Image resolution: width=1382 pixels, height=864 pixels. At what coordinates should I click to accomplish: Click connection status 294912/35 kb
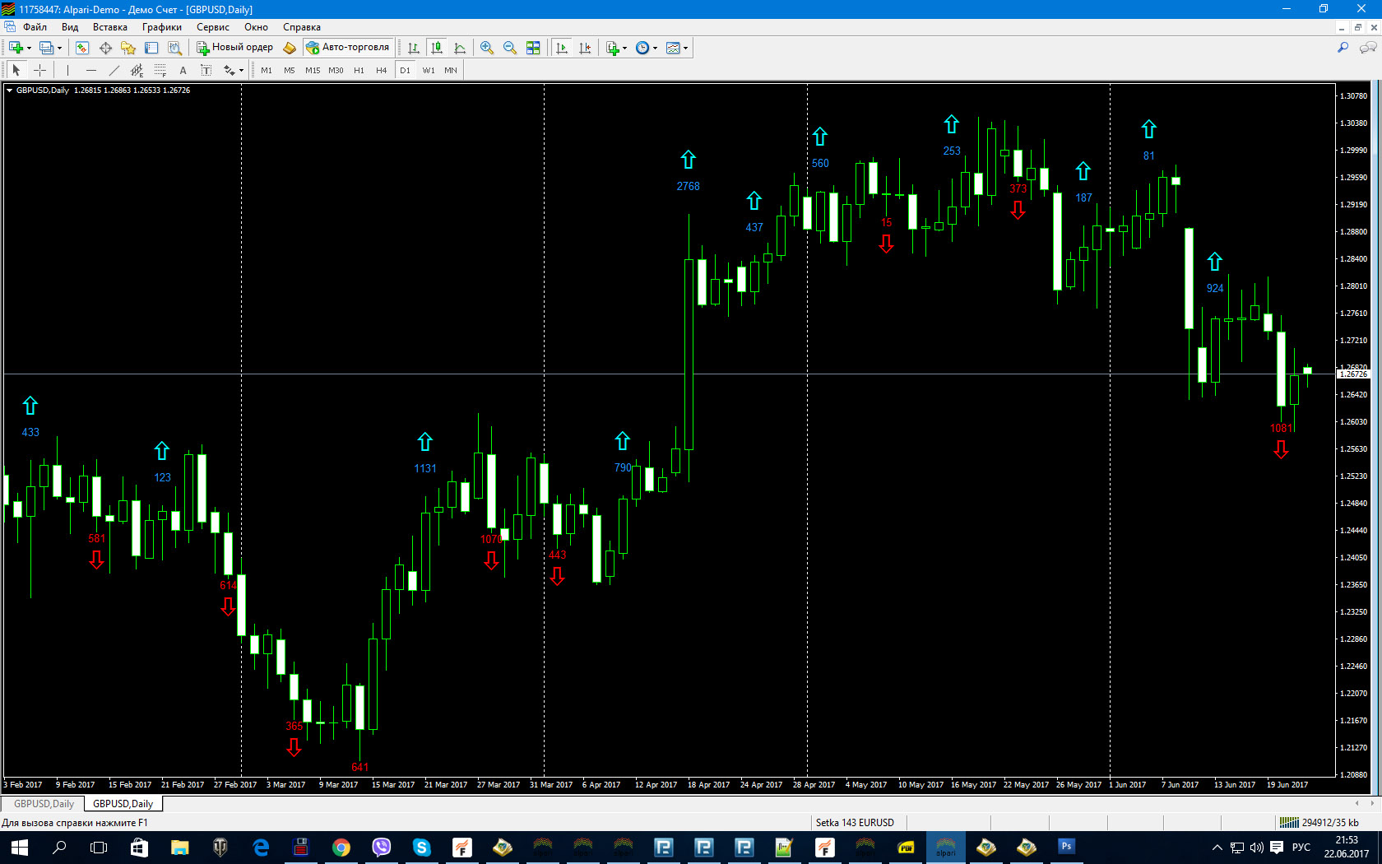click(1320, 823)
